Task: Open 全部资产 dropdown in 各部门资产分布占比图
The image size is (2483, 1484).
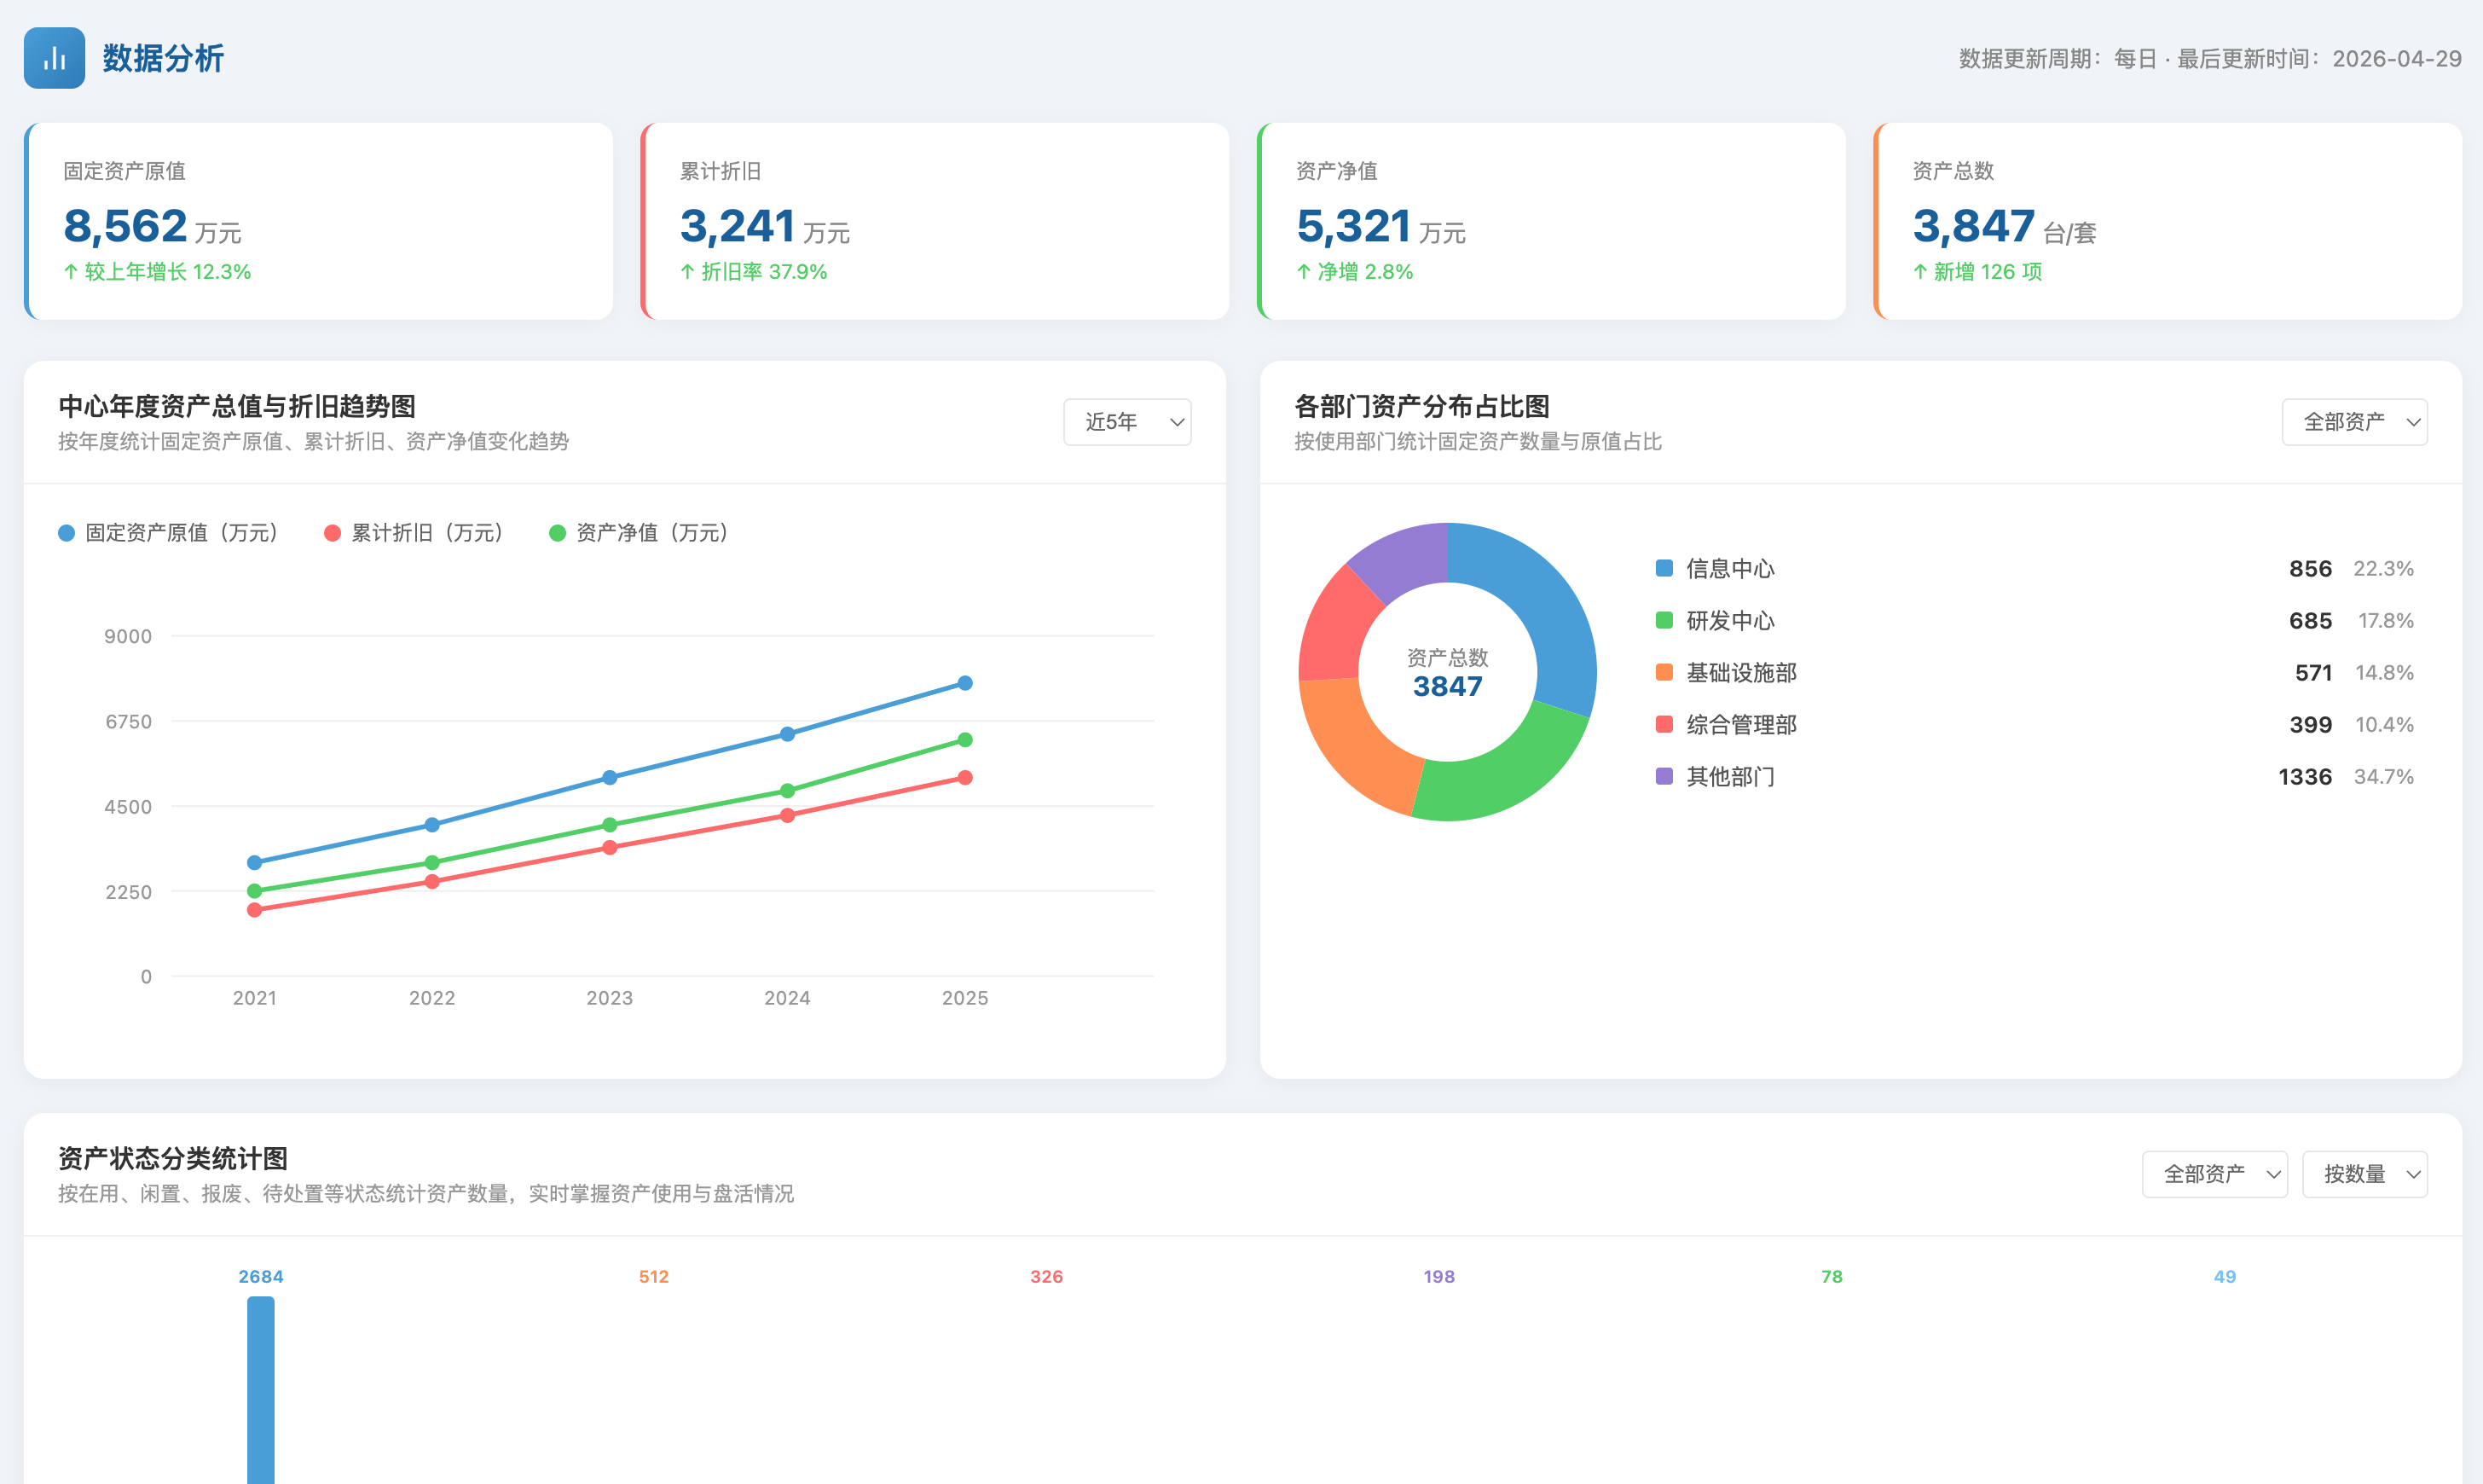Action: coord(2354,422)
